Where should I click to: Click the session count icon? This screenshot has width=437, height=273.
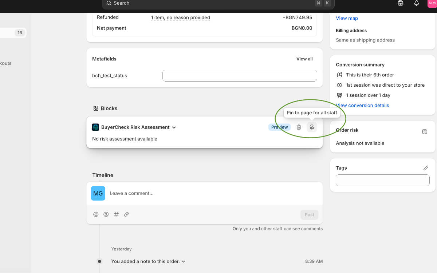click(339, 95)
